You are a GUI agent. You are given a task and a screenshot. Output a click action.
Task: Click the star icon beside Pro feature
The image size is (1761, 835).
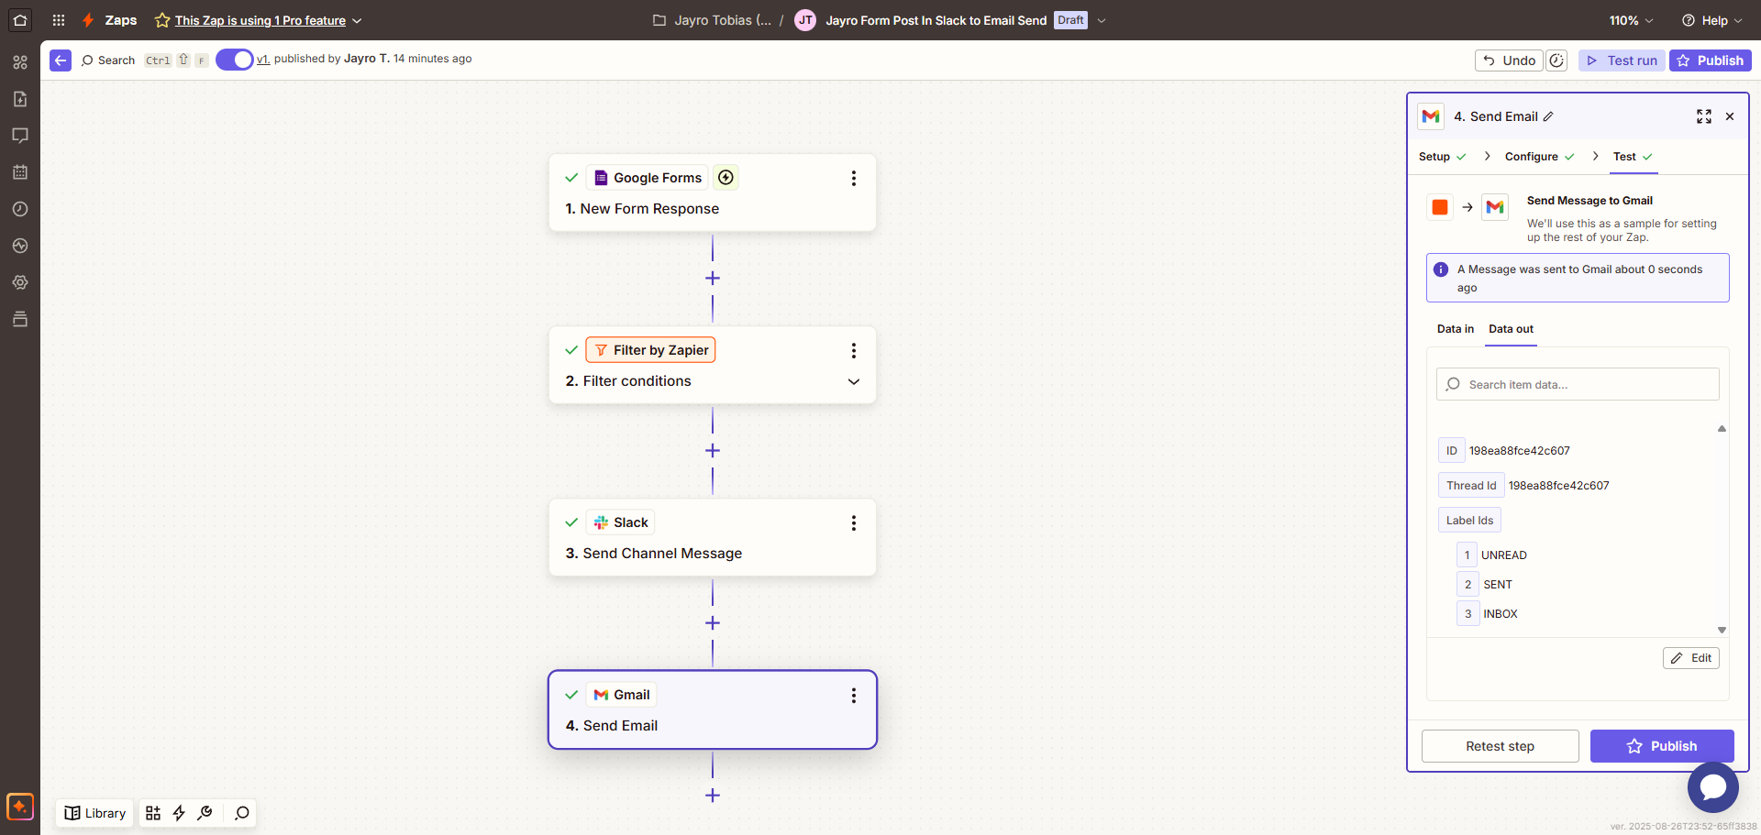pyautogui.click(x=162, y=20)
